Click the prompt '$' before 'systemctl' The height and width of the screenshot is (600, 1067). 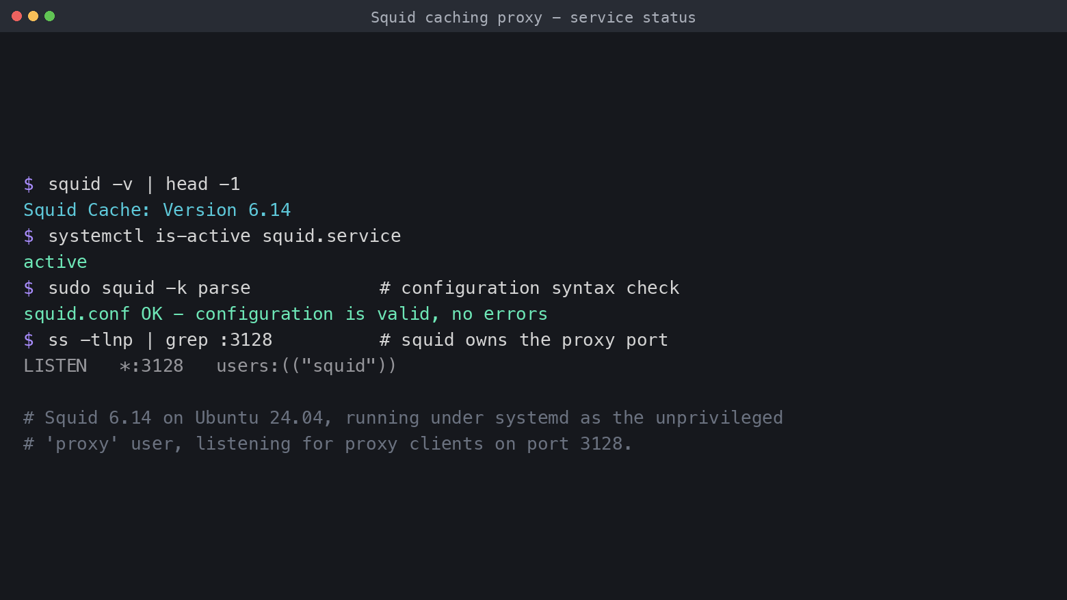(29, 236)
